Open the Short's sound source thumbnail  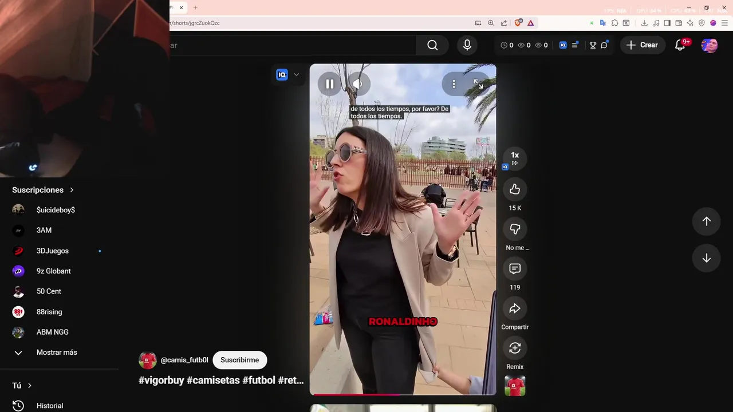[515, 386]
